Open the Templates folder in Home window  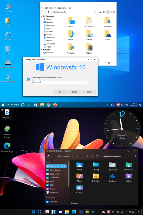click(x=71, y=49)
